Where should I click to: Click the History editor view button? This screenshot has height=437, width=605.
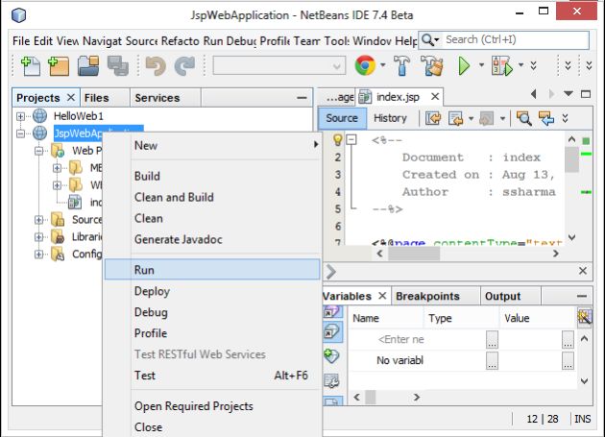pyautogui.click(x=390, y=118)
